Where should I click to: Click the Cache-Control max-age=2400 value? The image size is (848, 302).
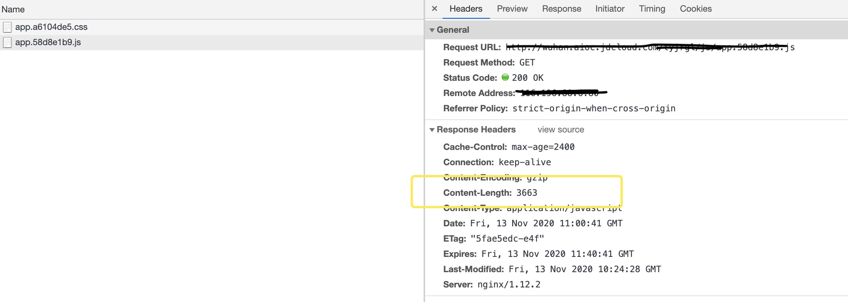tap(543, 147)
